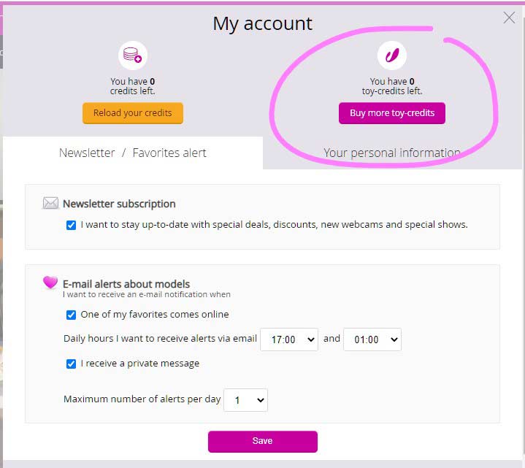Close the My account dialog
Viewport: 525px width, 468px height.
click(509, 18)
